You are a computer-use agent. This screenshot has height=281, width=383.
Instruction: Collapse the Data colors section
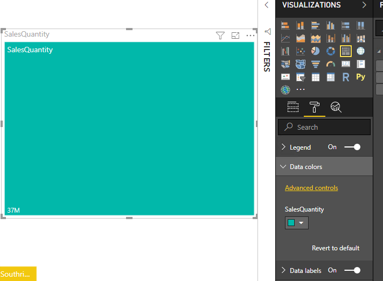pos(283,167)
